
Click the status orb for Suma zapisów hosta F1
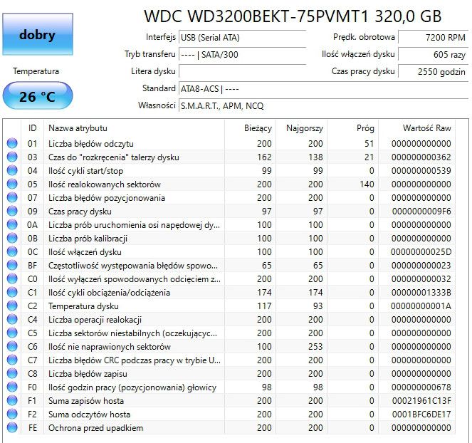click(x=12, y=400)
